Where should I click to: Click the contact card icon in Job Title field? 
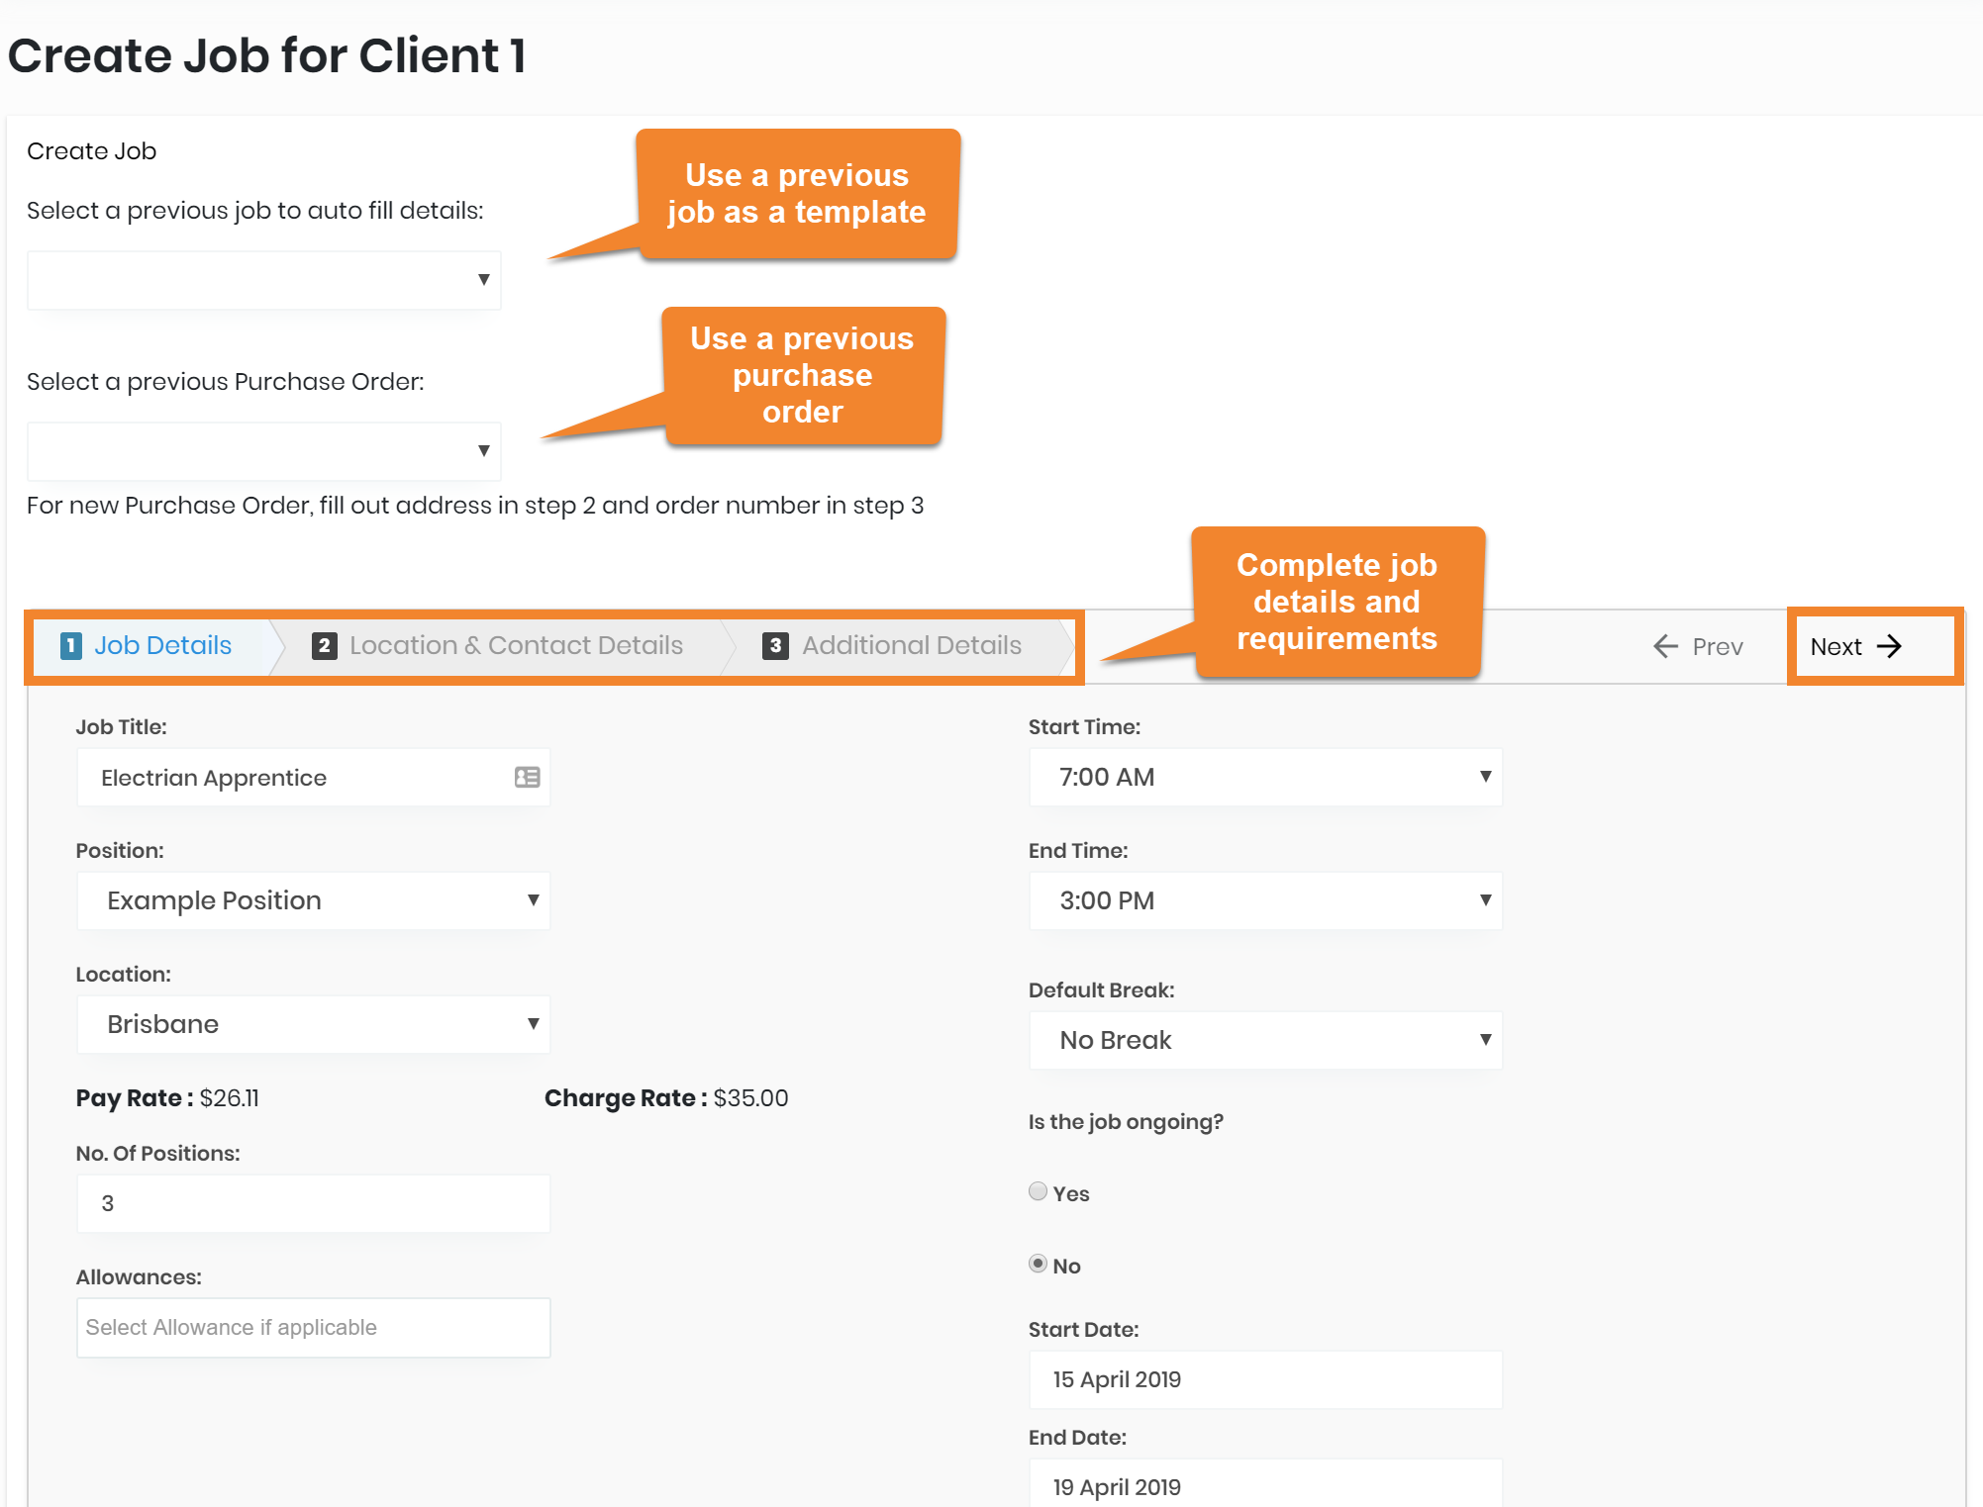527,778
